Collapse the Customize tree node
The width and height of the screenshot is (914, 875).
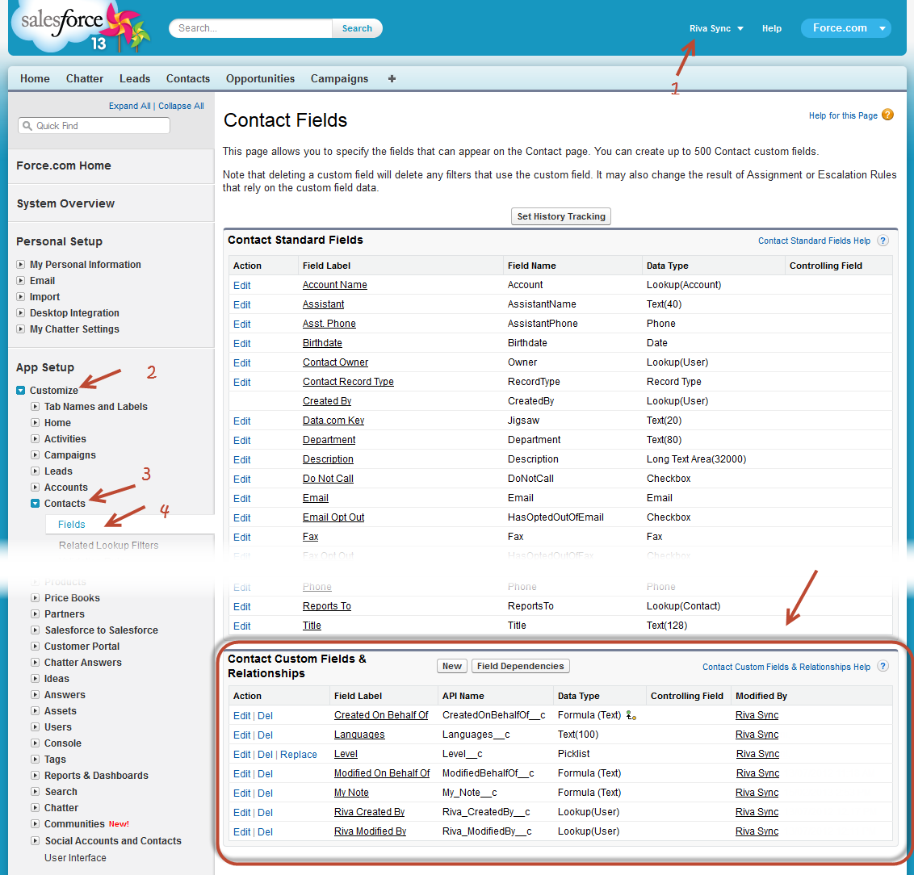pyautogui.click(x=21, y=391)
